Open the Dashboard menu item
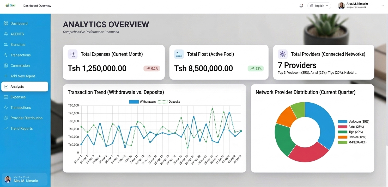This screenshot has height=187, width=388. coord(25,23)
